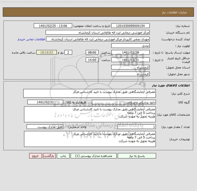Click the ایجاد کننده درخواست field
The image size is (197, 191).
(98, 39)
